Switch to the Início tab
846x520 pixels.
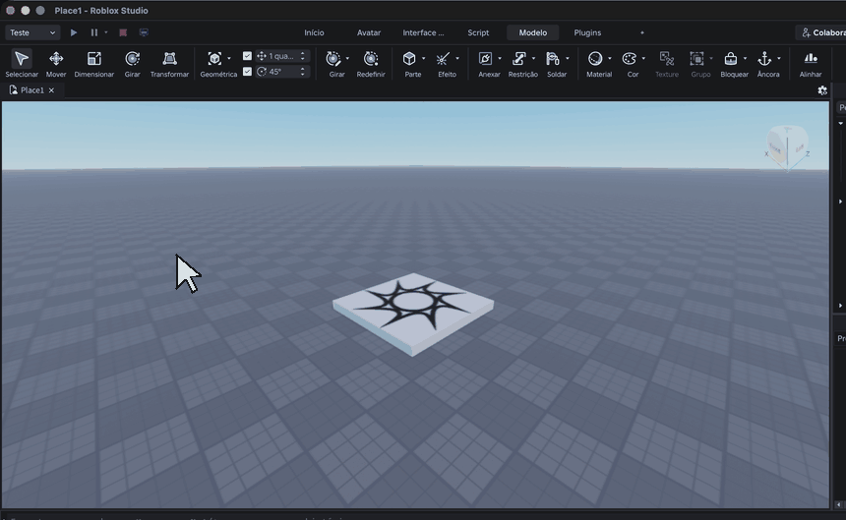pyautogui.click(x=314, y=32)
